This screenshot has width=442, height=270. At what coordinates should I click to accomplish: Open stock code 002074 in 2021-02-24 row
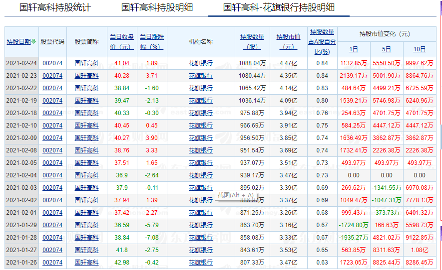pyautogui.click(x=52, y=63)
